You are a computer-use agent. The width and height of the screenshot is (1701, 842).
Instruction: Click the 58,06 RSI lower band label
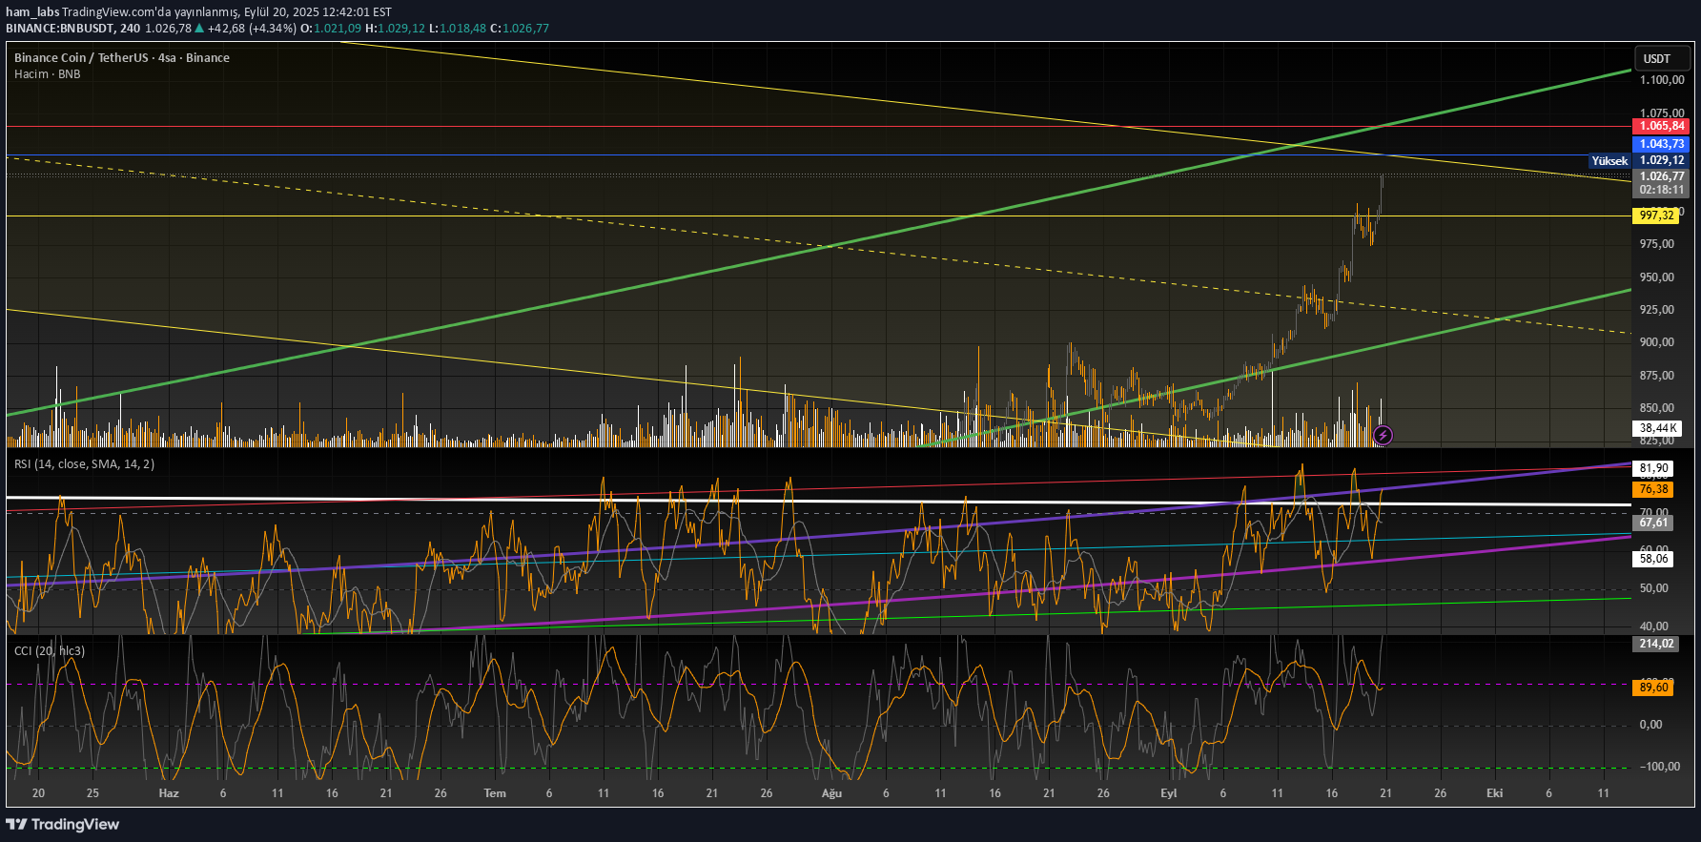click(1654, 559)
